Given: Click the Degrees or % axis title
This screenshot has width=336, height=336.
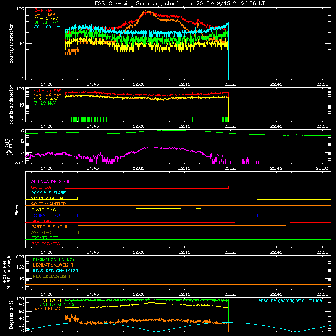Looking at the screenshot, I should click(11, 315).
